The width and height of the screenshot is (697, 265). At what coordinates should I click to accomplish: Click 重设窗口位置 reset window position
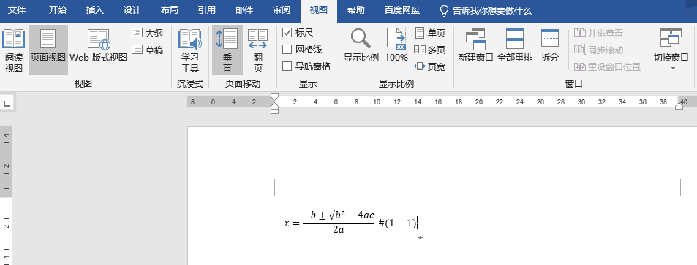[x=607, y=66]
